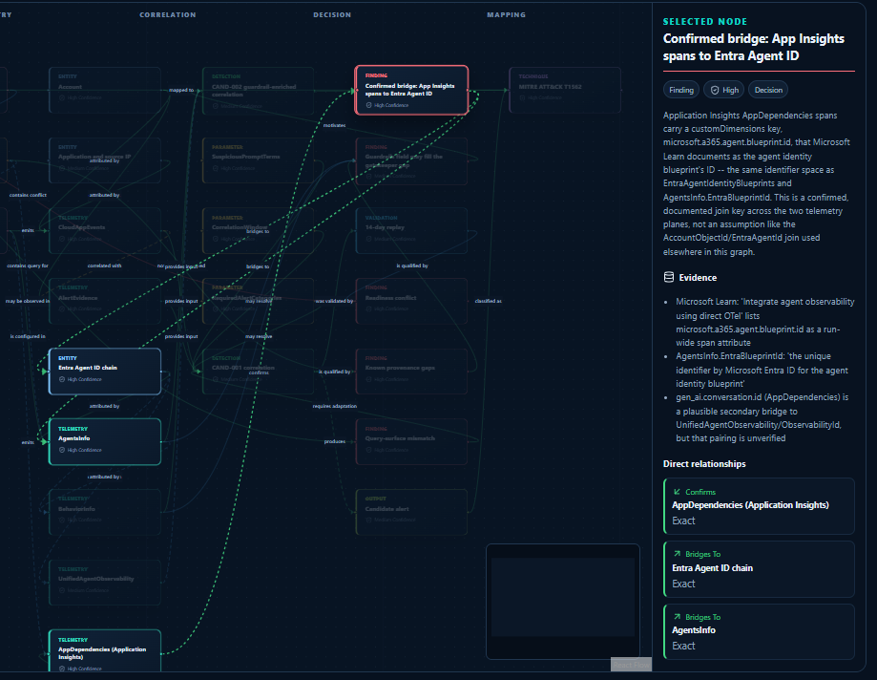Click the MAPPING column header
The image size is (877, 680).
pos(506,15)
